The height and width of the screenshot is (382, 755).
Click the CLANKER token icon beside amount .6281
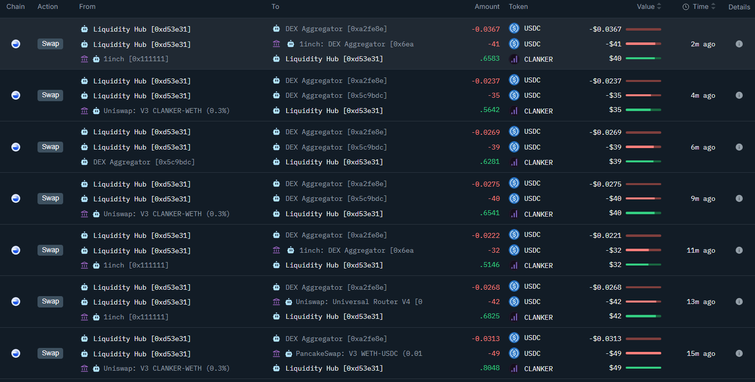click(x=514, y=162)
